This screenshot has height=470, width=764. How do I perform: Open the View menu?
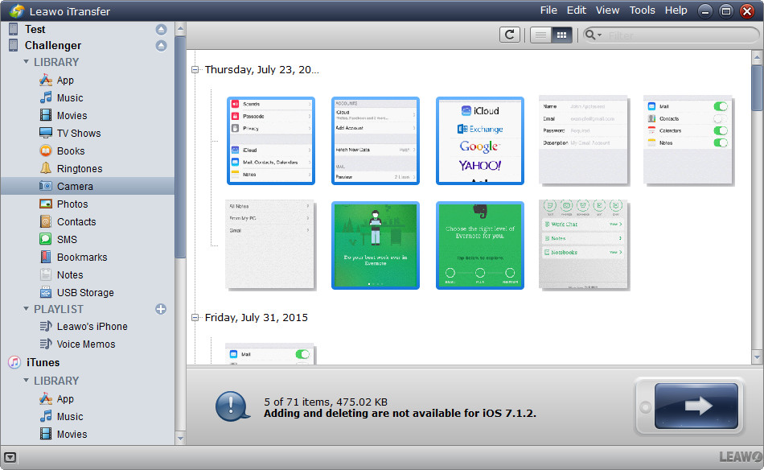607,10
